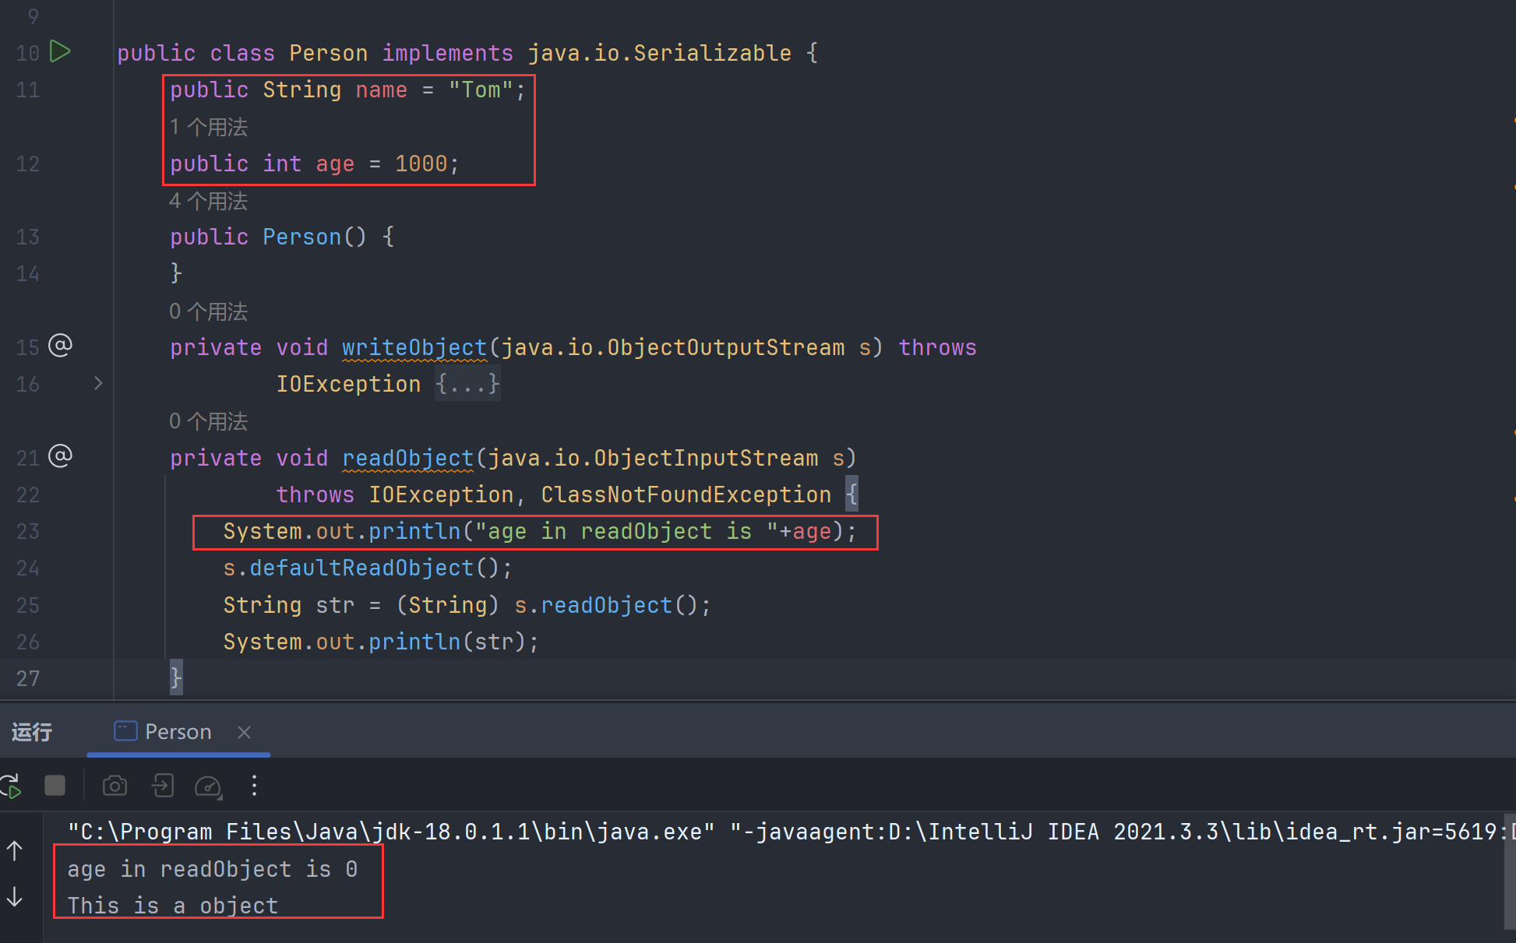The width and height of the screenshot is (1516, 943).
Task: Take a thread dump screenshot camera icon
Action: (115, 786)
